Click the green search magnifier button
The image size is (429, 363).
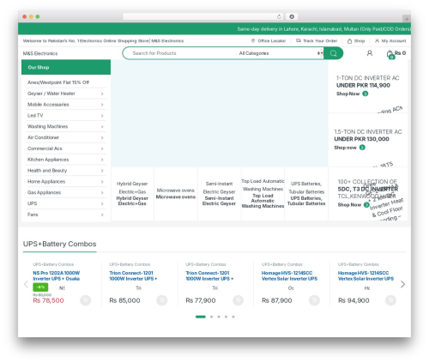point(333,53)
